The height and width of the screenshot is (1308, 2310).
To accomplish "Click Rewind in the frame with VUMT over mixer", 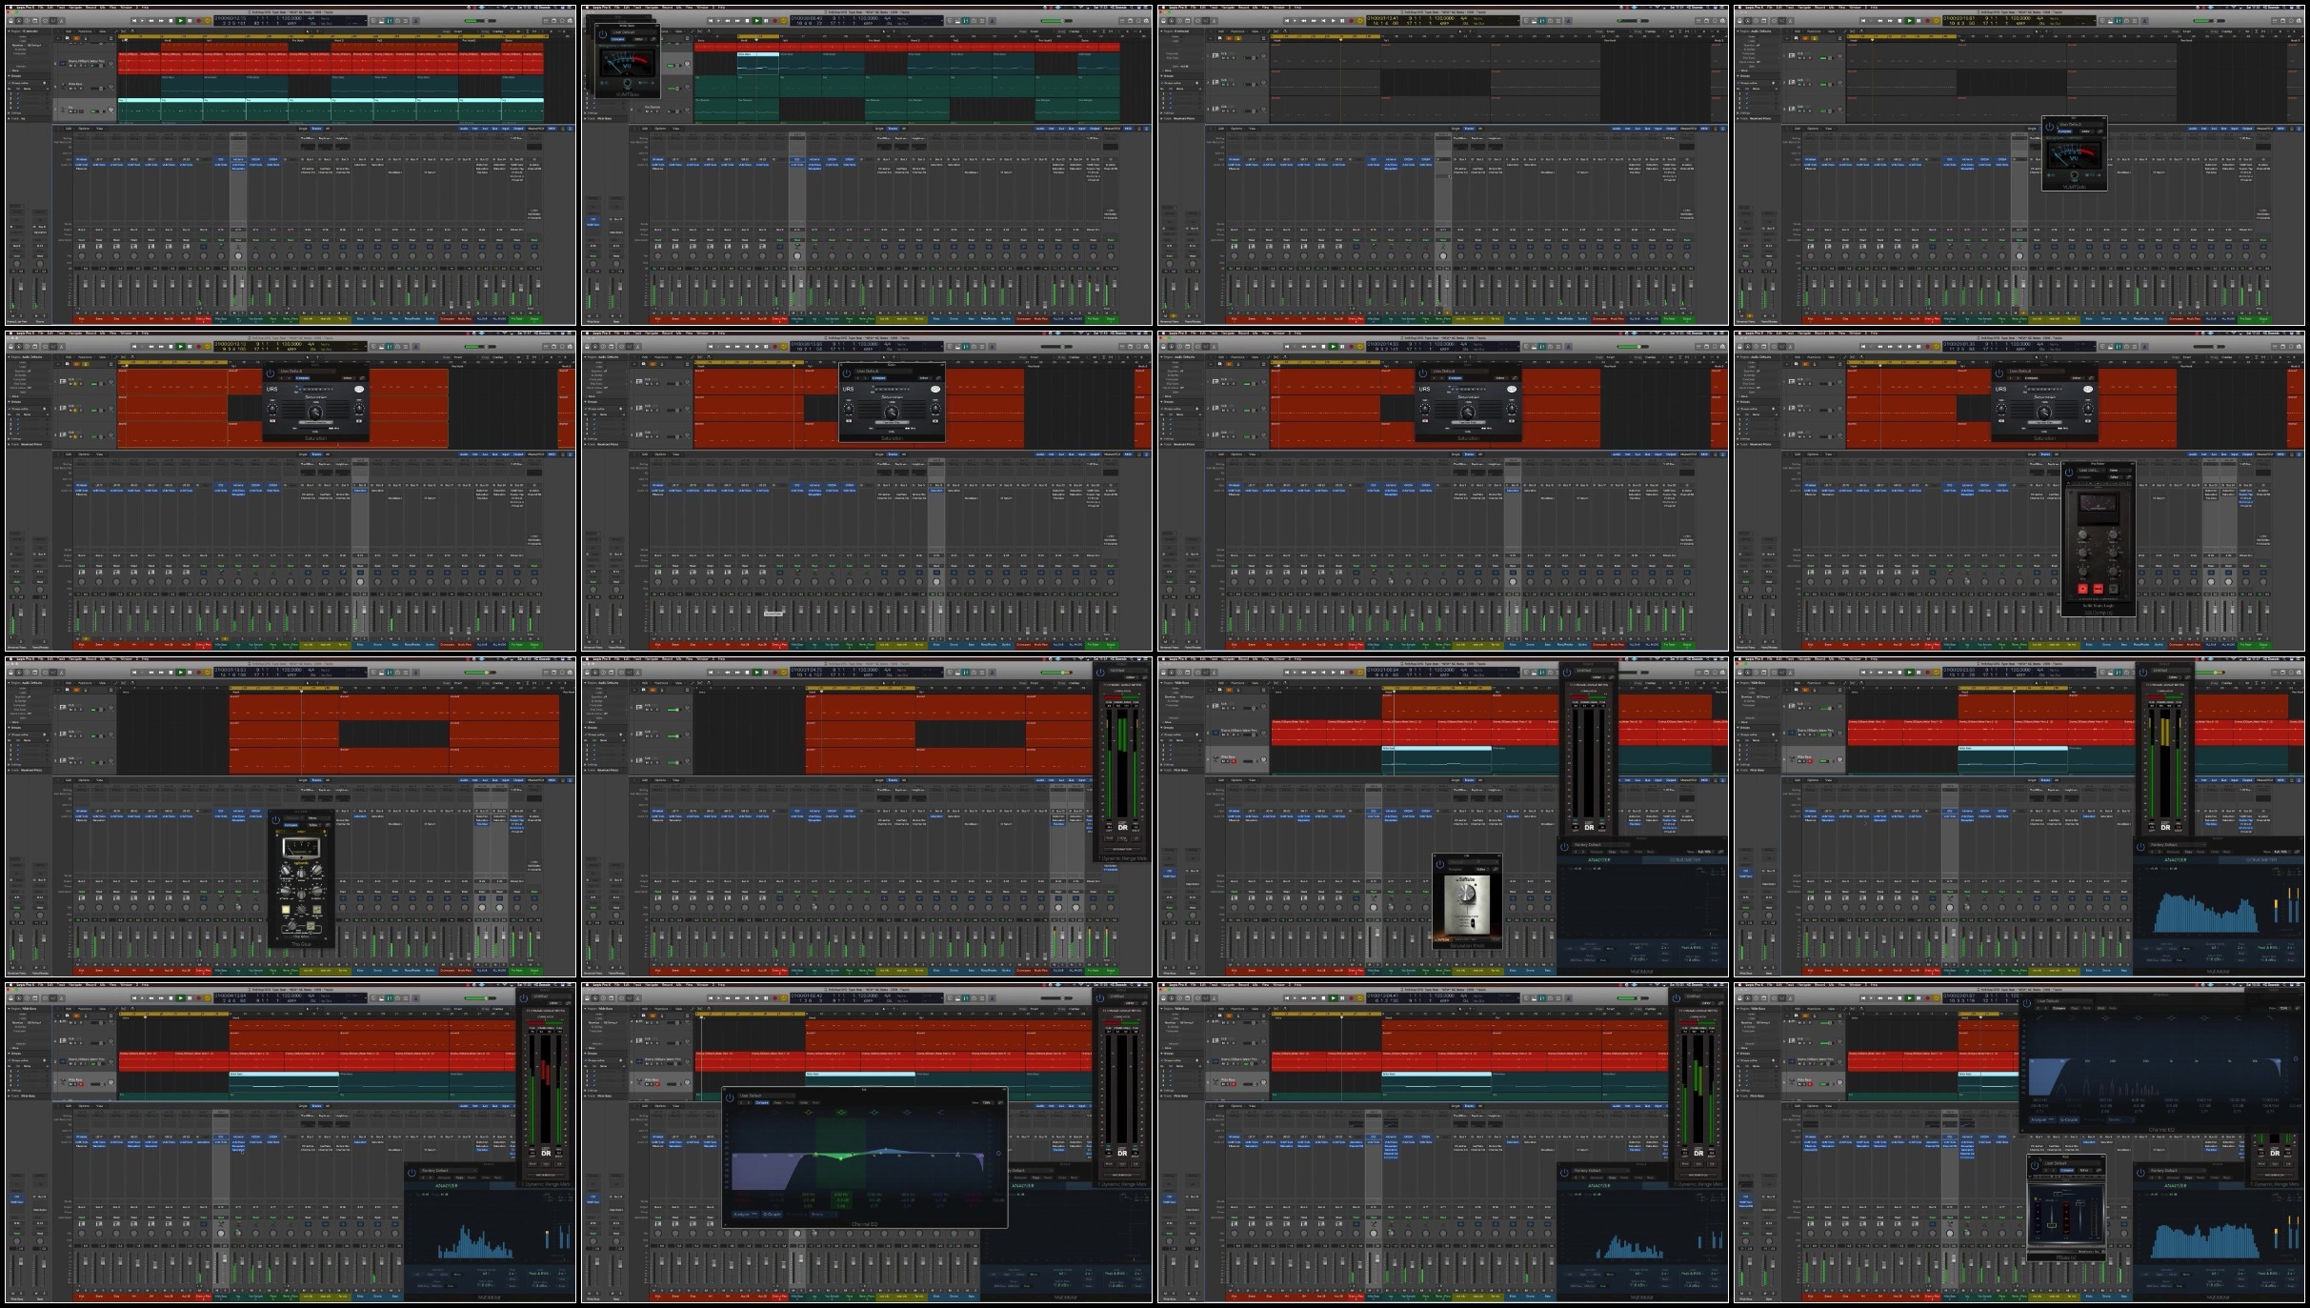I will click(1880, 20).
